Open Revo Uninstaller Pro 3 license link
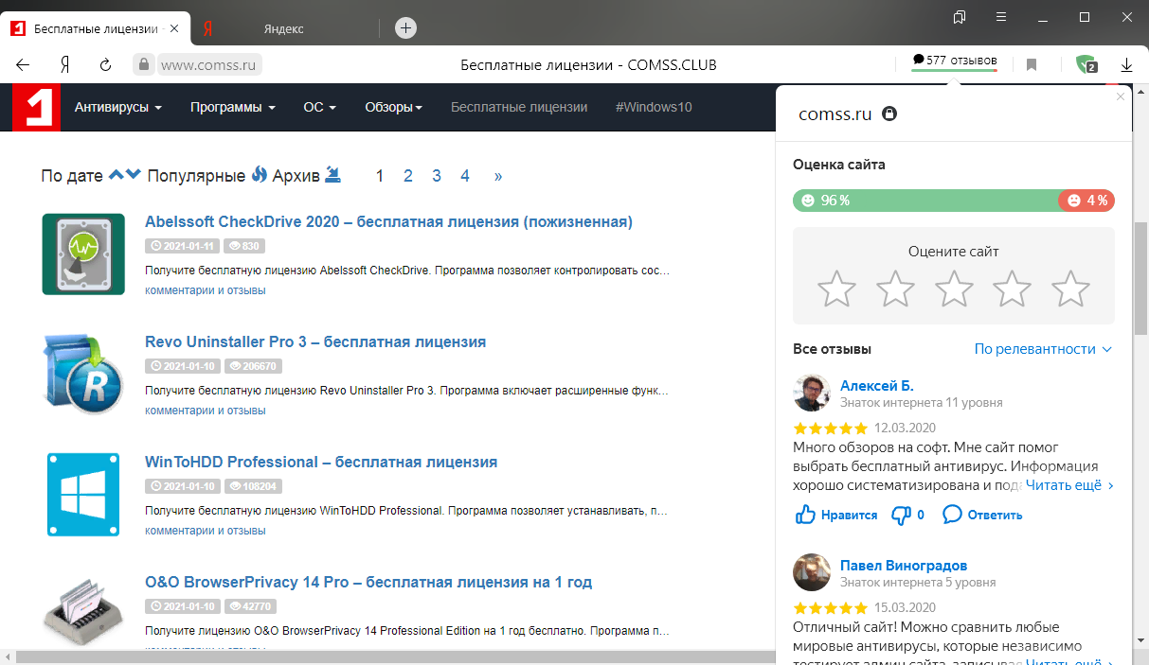The image size is (1149, 665). point(315,341)
